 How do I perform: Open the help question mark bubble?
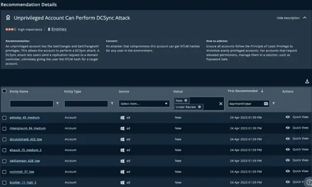pyautogui.click(x=309, y=182)
